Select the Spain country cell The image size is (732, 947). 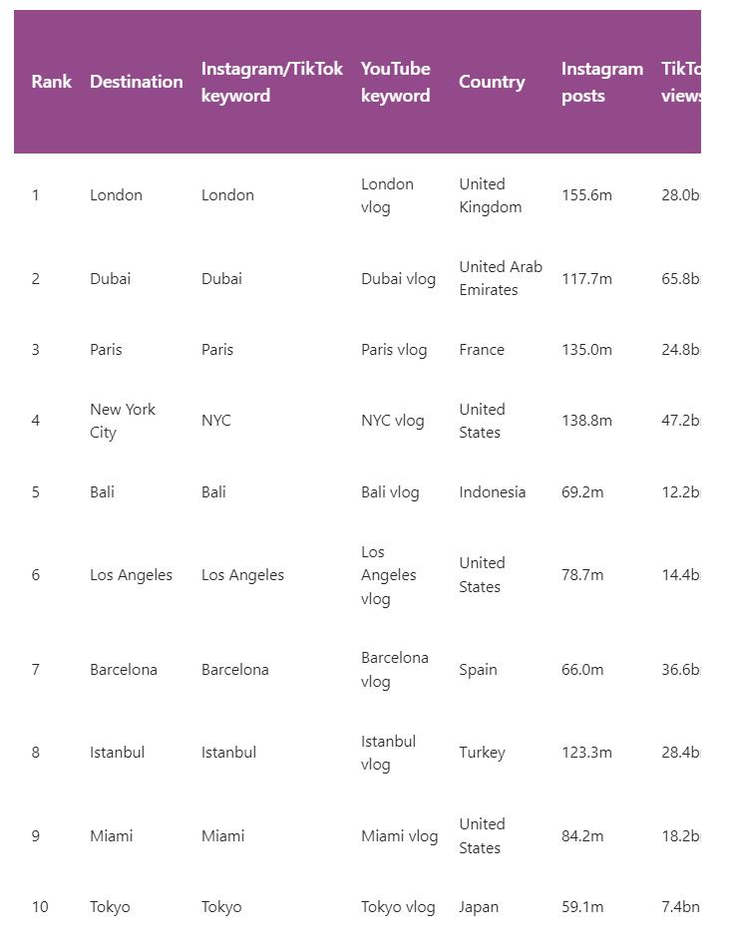pos(478,670)
